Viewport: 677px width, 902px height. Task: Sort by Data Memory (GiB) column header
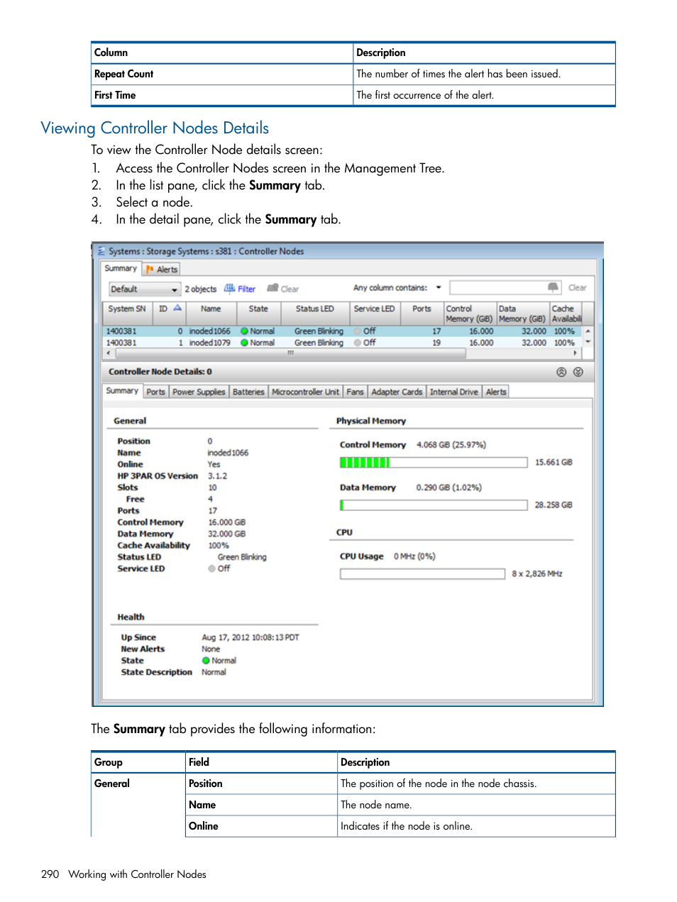(522, 314)
